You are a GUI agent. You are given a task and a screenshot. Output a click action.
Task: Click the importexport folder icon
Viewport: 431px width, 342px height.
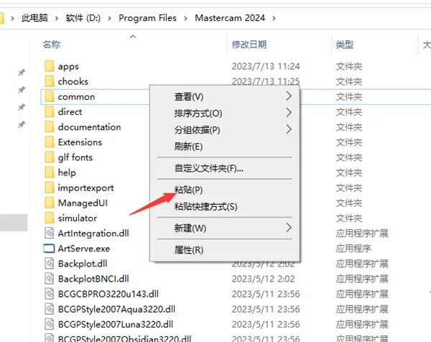coord(50,188)
